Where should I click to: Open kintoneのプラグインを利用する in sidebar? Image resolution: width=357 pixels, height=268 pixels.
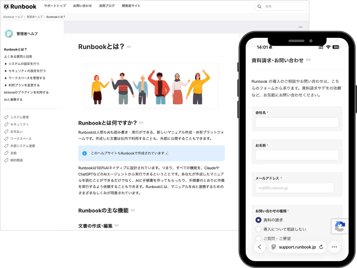[x=26, y=92]
